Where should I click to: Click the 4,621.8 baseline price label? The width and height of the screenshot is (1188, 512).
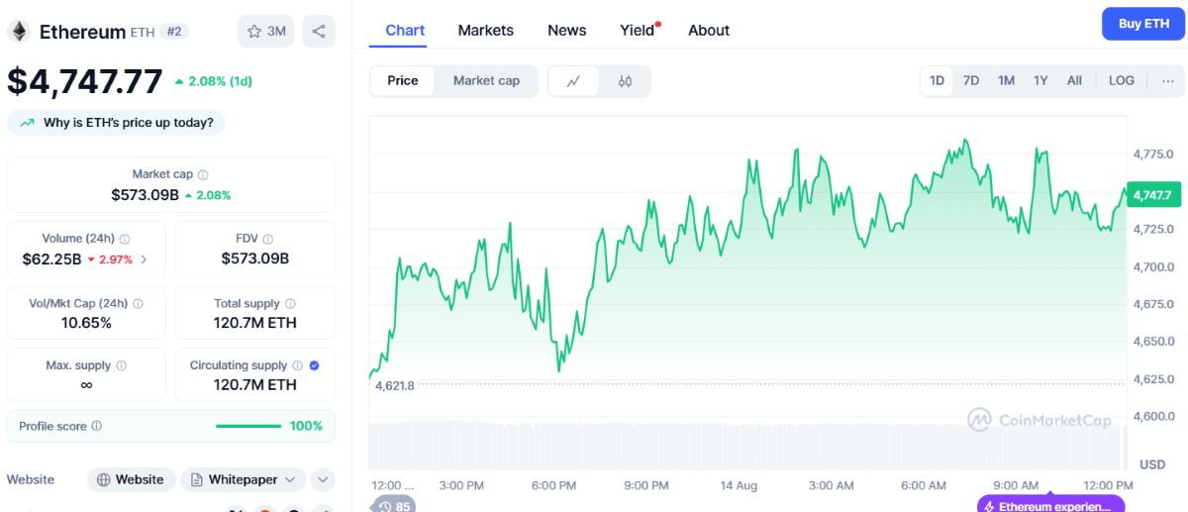click(x=395, y=385)
